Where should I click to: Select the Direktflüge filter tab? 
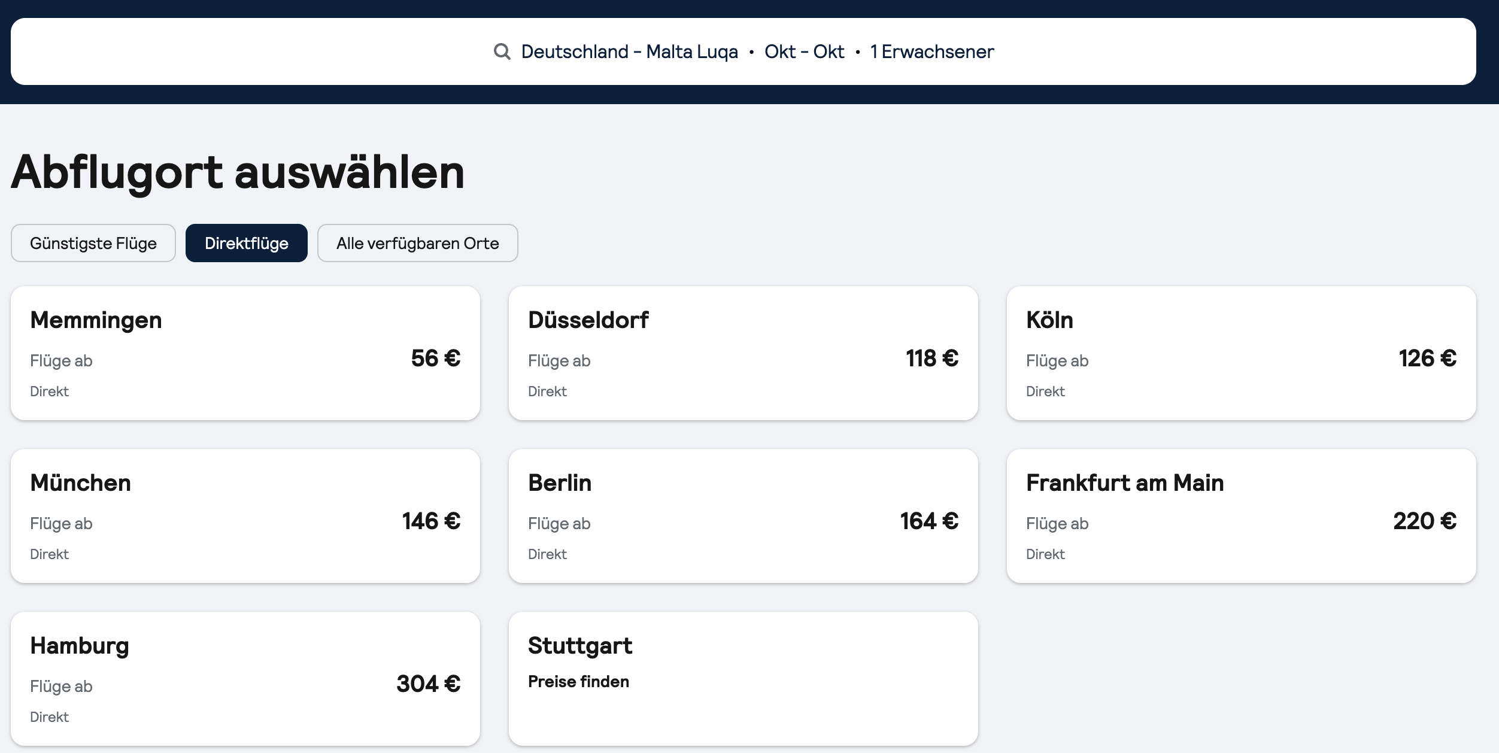point(246,243)
